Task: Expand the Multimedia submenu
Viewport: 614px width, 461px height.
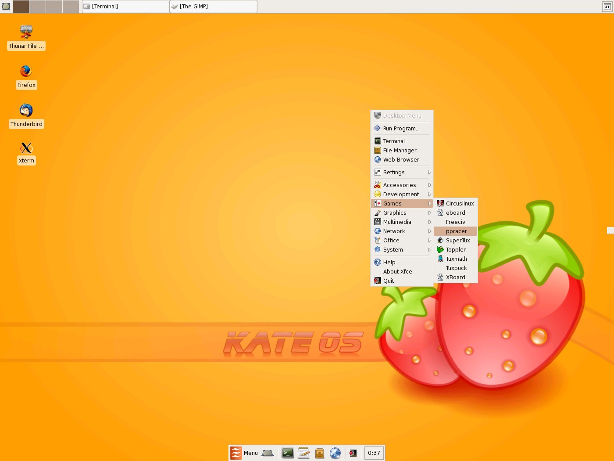Action: coord(402,222)
